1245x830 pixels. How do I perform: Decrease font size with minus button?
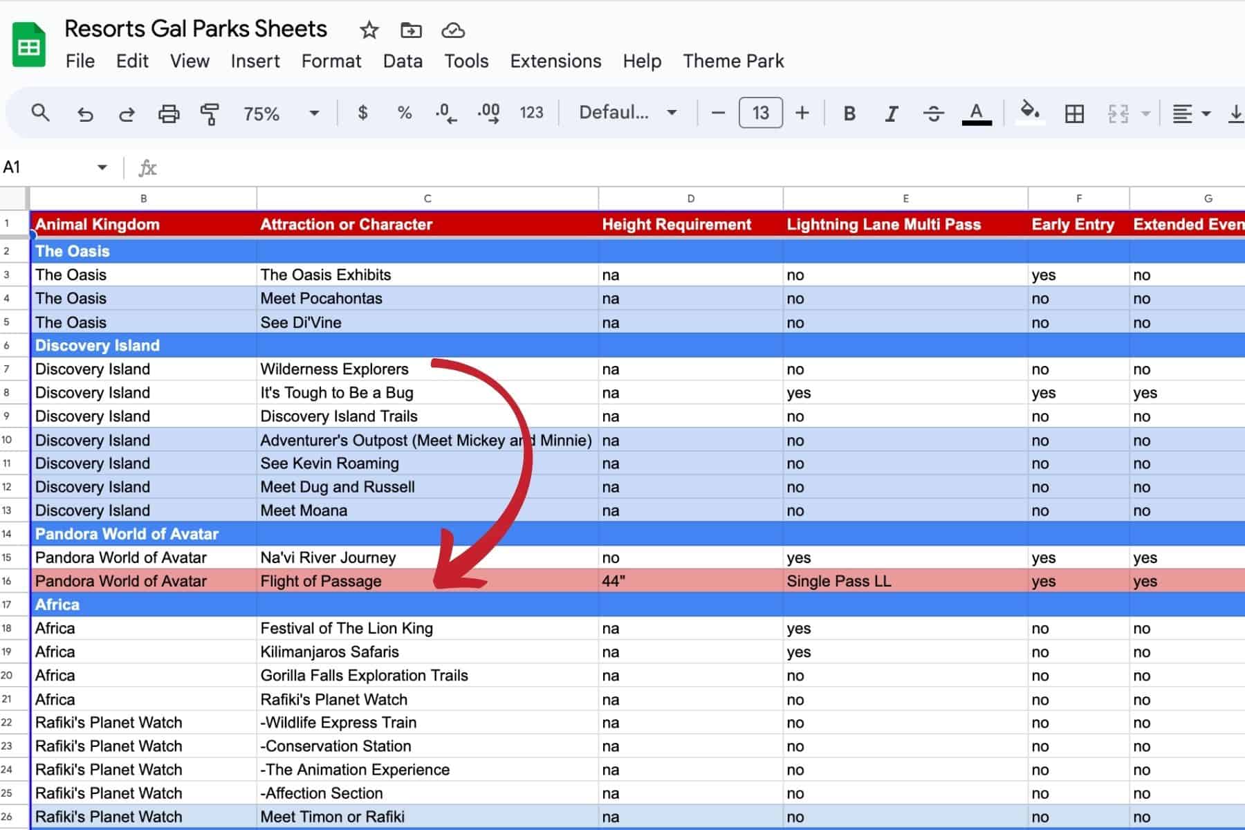718,113
